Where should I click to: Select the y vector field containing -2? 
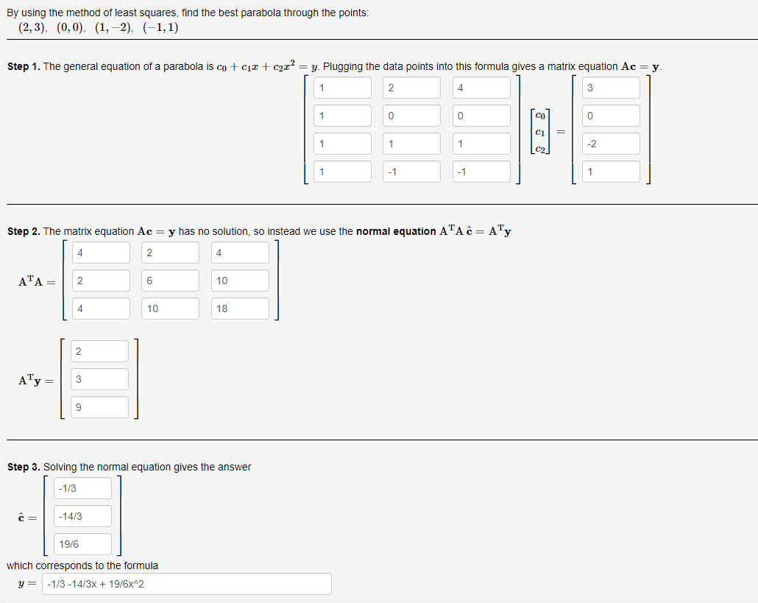[610, 143]
